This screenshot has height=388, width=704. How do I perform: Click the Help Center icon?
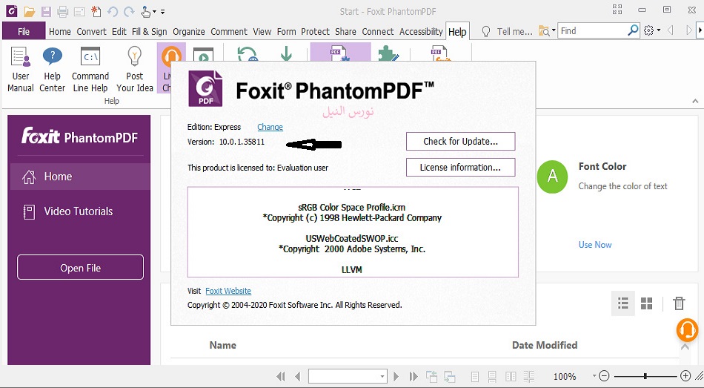(x=52, y=68)
